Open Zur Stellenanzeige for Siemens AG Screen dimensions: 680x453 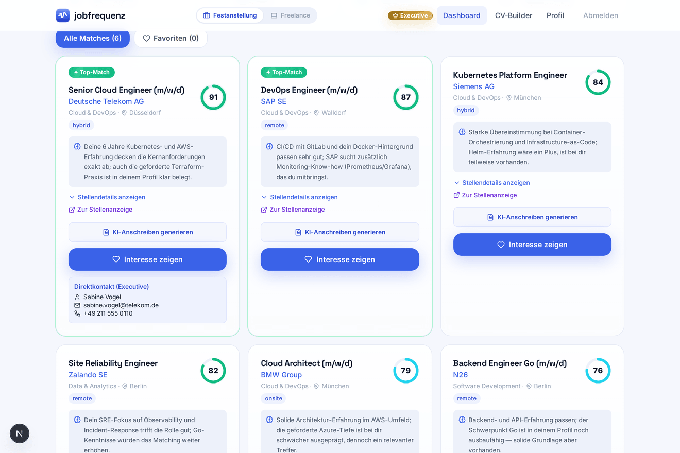[485, 195]
